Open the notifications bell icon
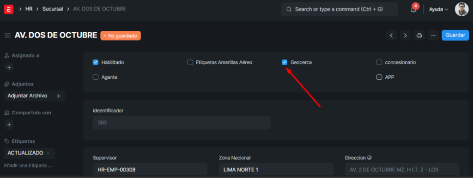Viewport: 473px width, 178px height. coord(413,9)
